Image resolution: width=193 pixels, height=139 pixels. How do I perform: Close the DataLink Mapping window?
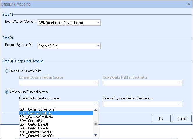click(x=189, y=4)
